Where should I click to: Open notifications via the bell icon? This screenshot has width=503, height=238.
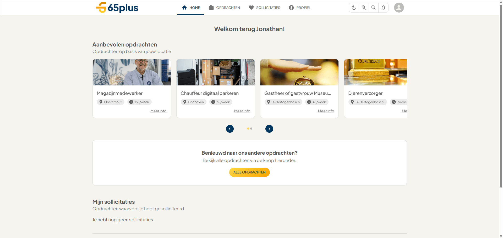coord(383,8)
